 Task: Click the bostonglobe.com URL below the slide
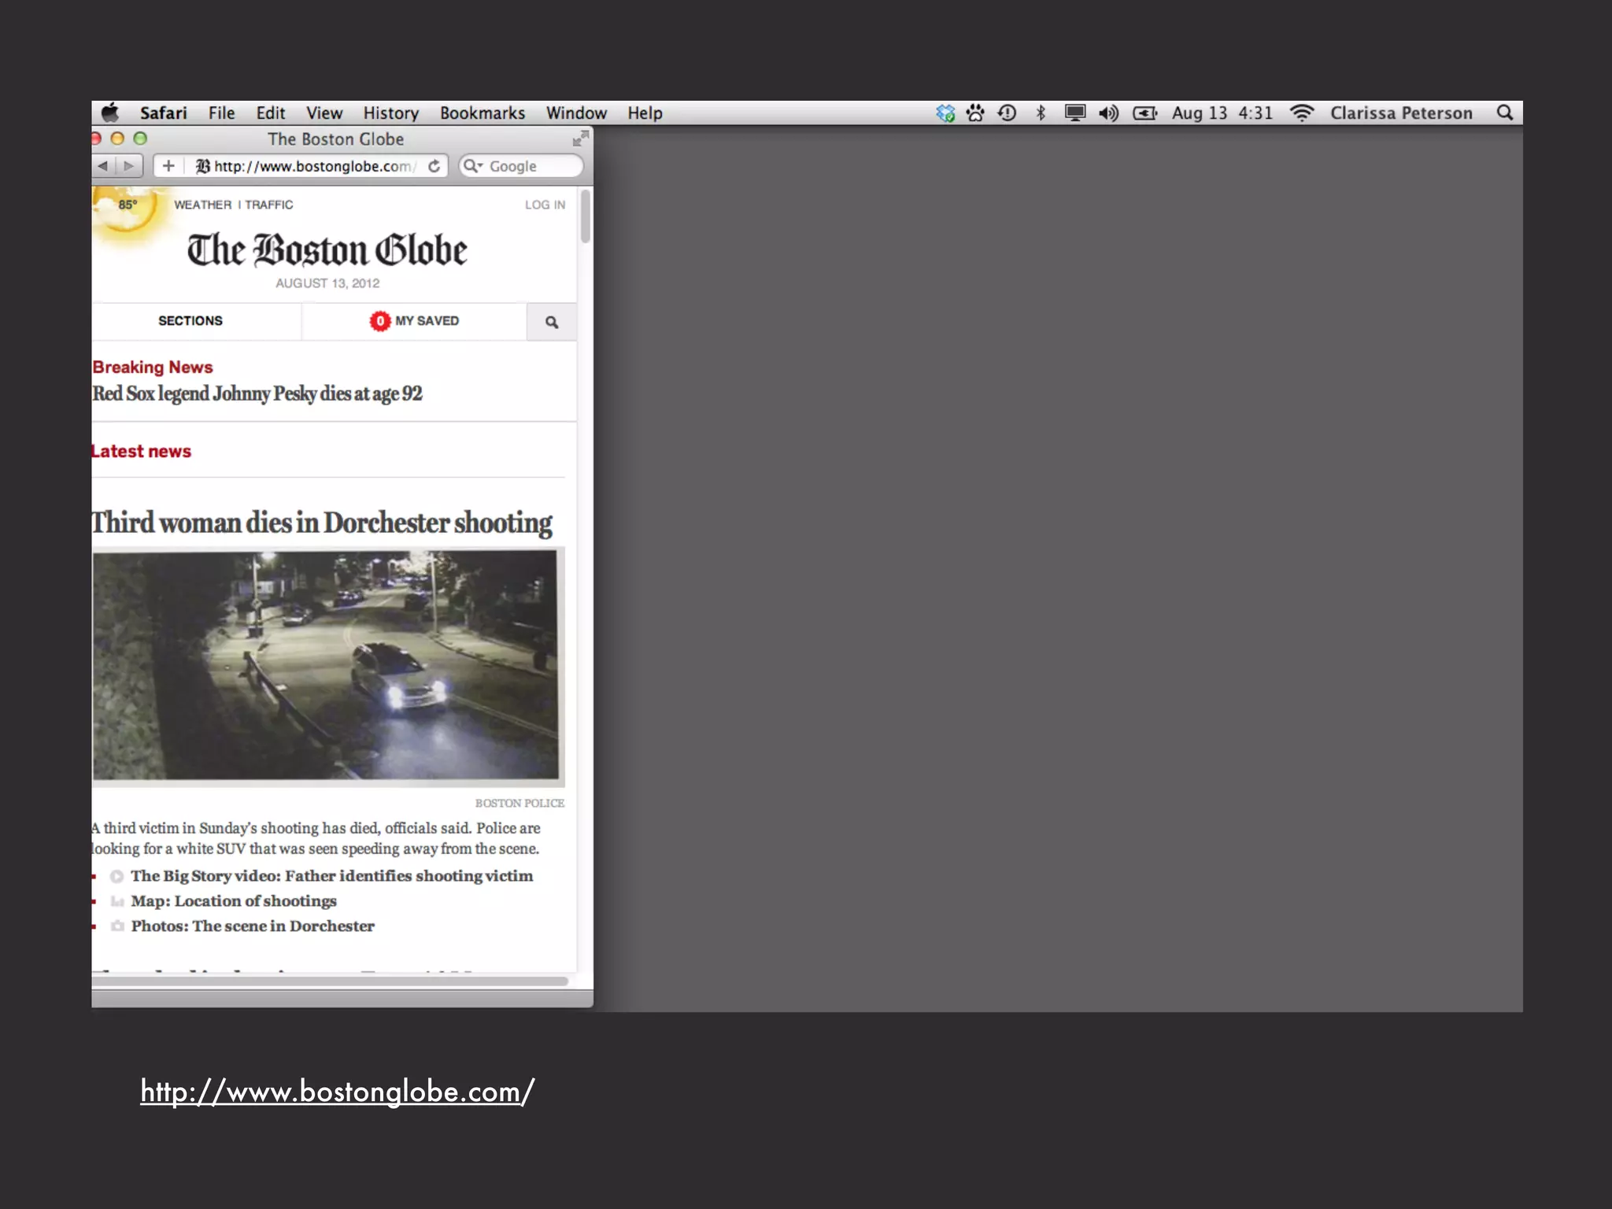click(x=337, y=1093)
